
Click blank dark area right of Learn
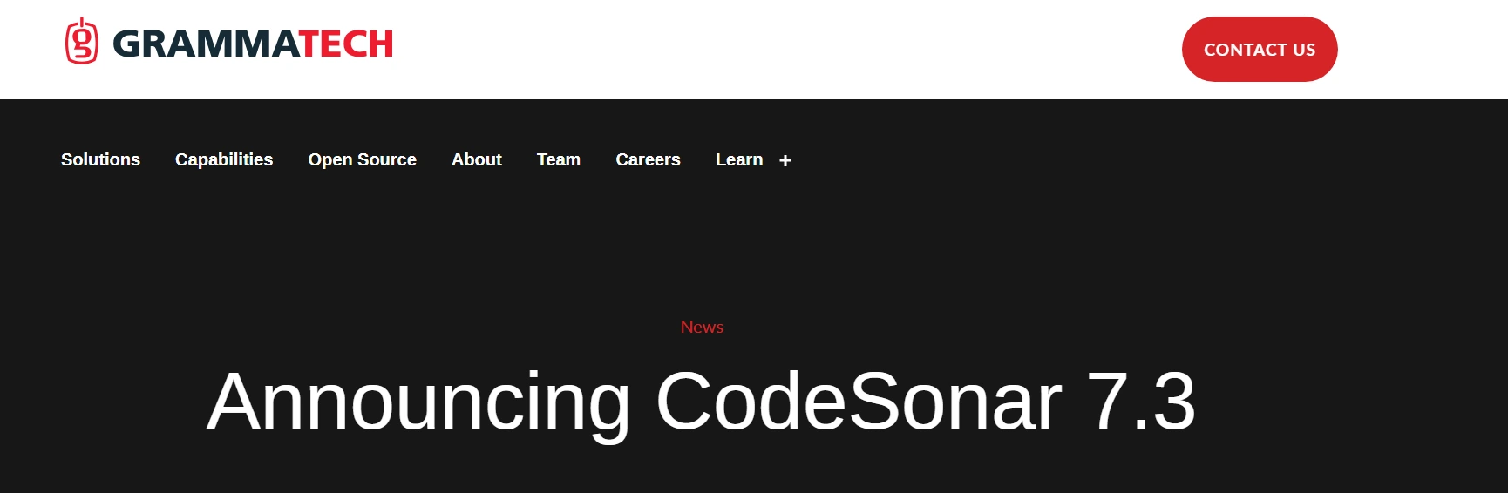point(1133,160)
